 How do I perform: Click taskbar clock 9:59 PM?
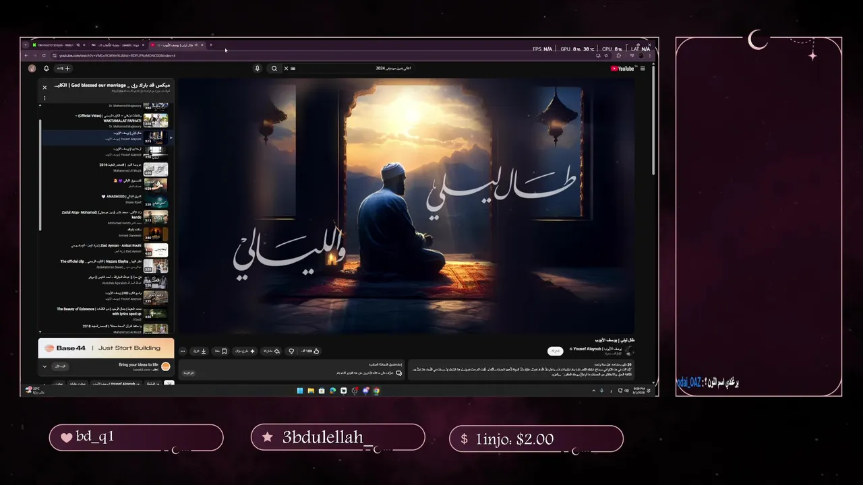638,391
